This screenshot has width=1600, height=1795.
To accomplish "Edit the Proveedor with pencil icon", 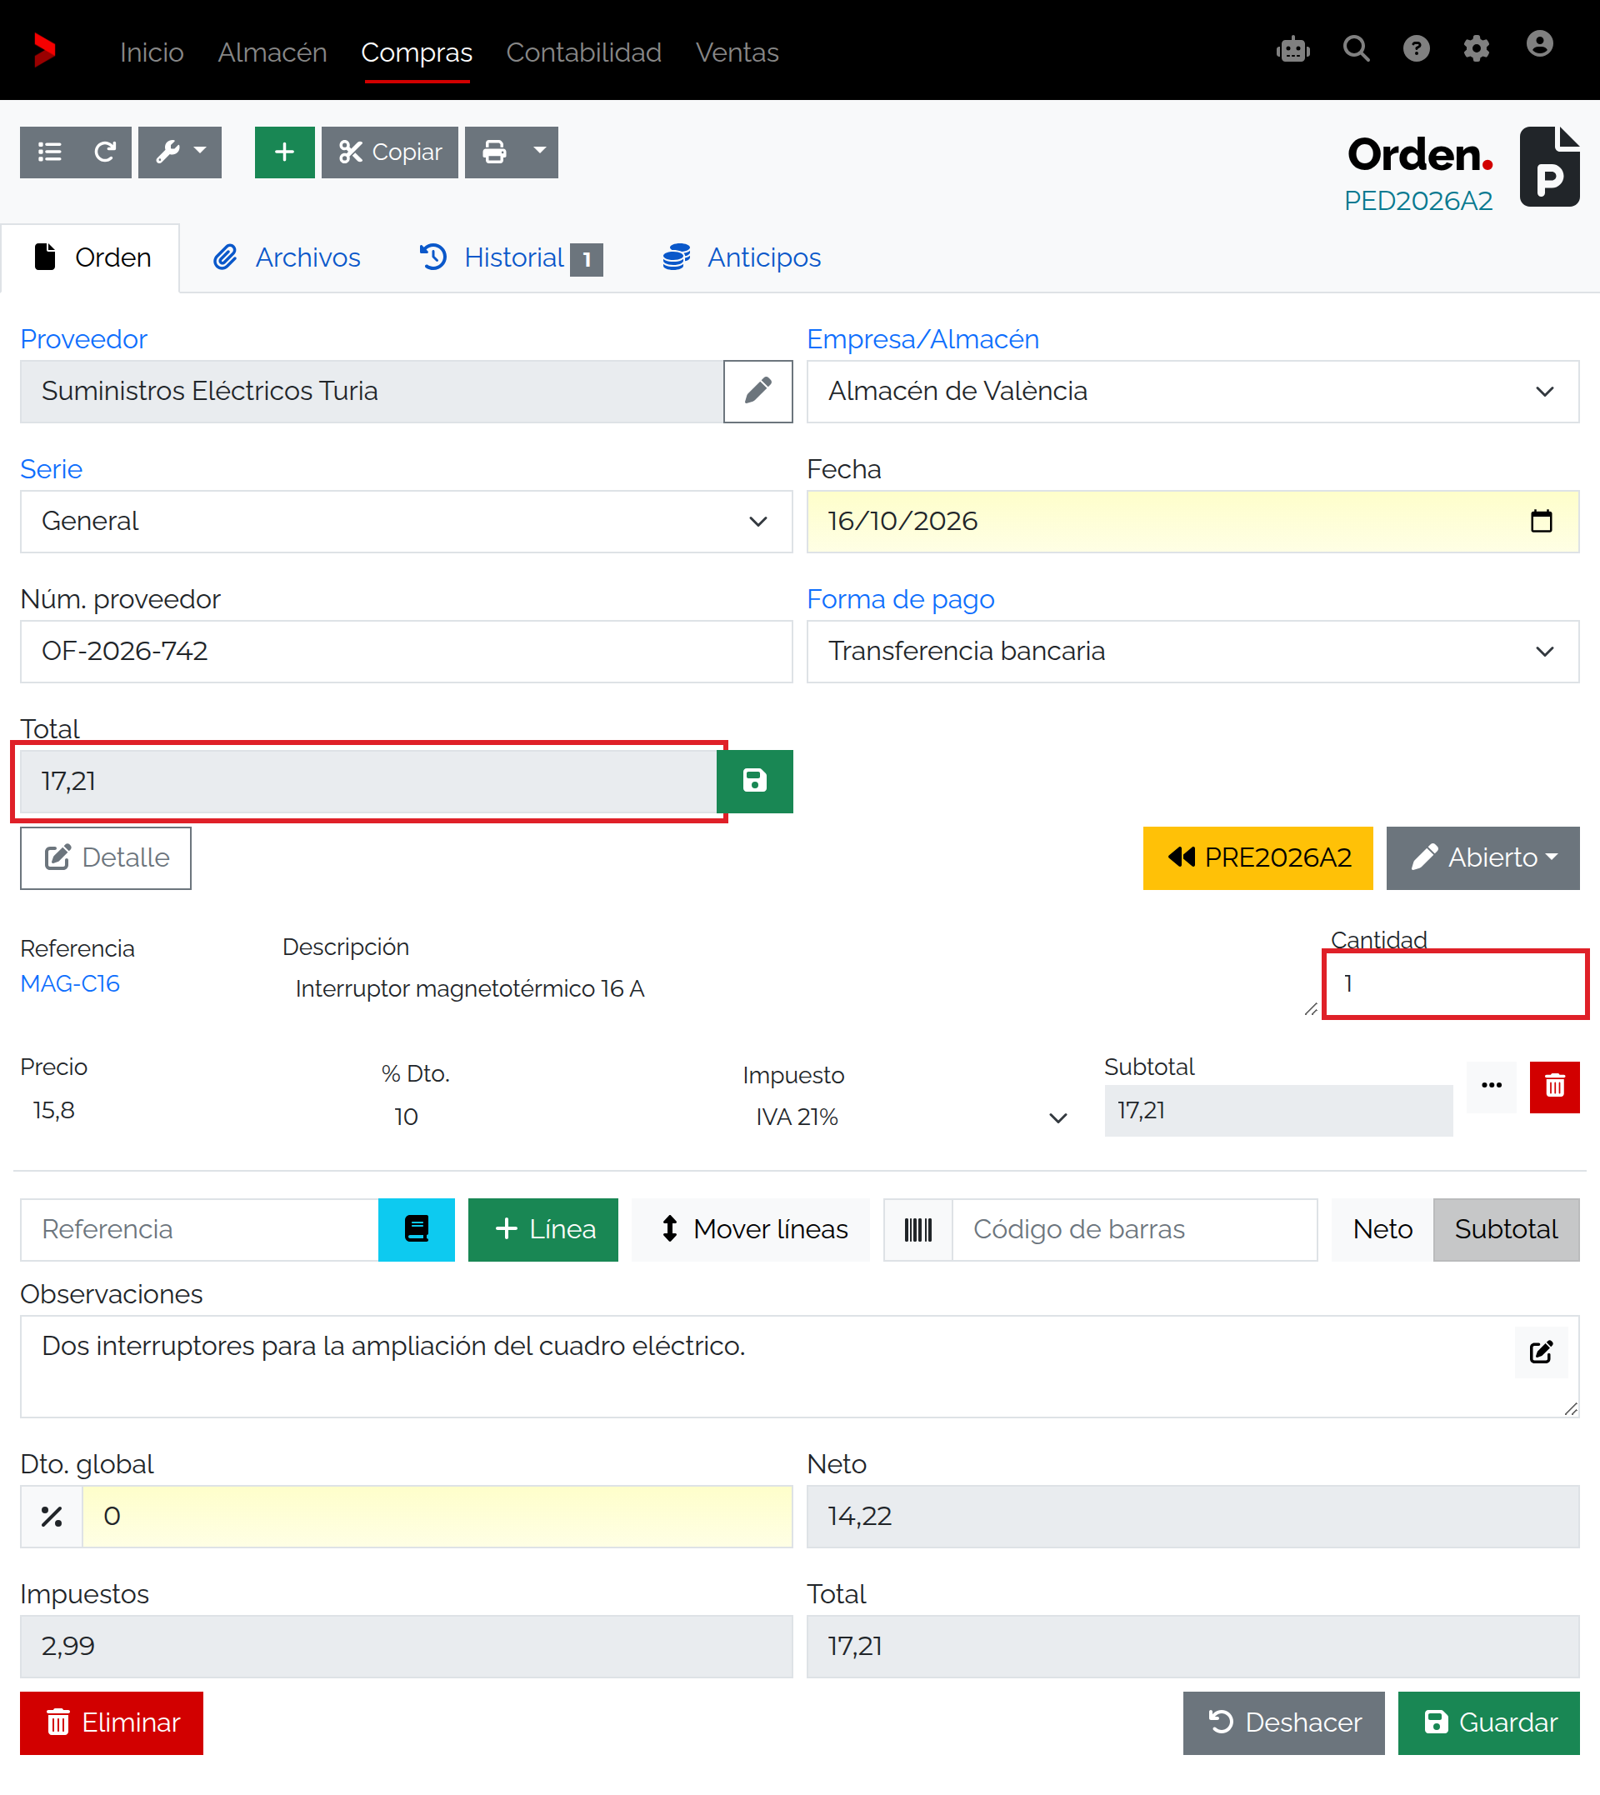I will point(757,391).
